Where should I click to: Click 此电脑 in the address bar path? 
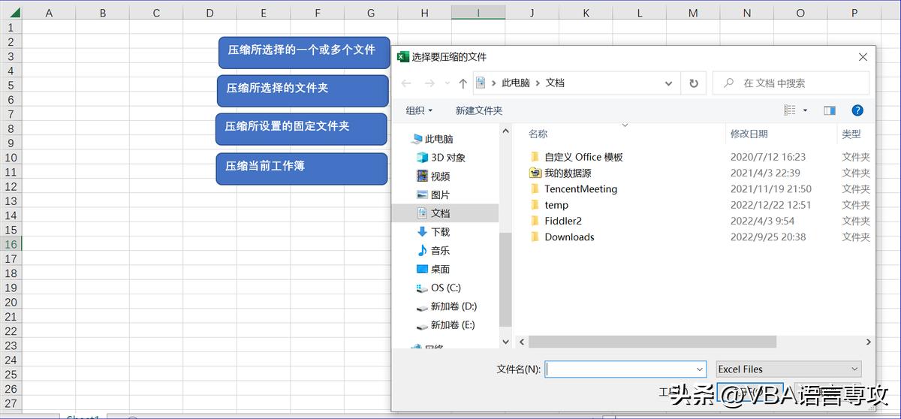516,83
